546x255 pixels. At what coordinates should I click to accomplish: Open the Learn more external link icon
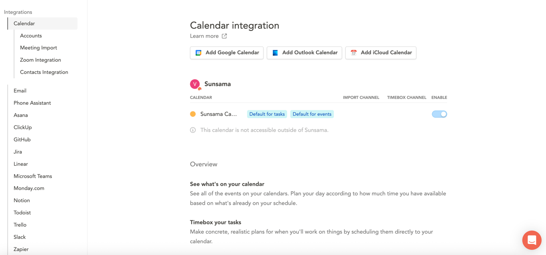pyautogui.click(x=224, y=36)
